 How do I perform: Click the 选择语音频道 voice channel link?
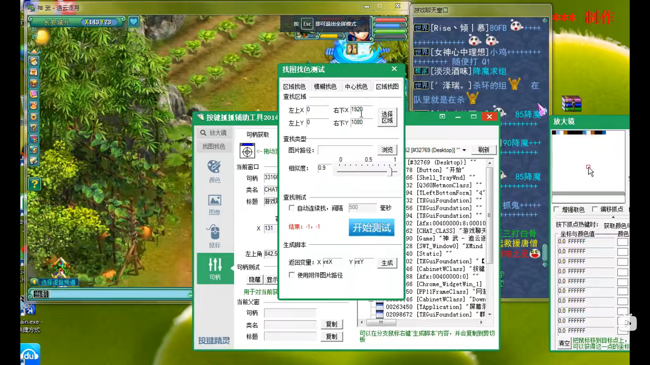tap(58, 282)
